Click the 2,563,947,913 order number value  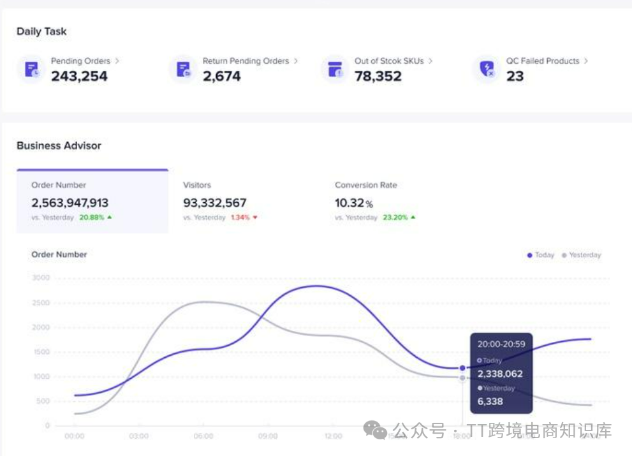(x=70, y=203)
